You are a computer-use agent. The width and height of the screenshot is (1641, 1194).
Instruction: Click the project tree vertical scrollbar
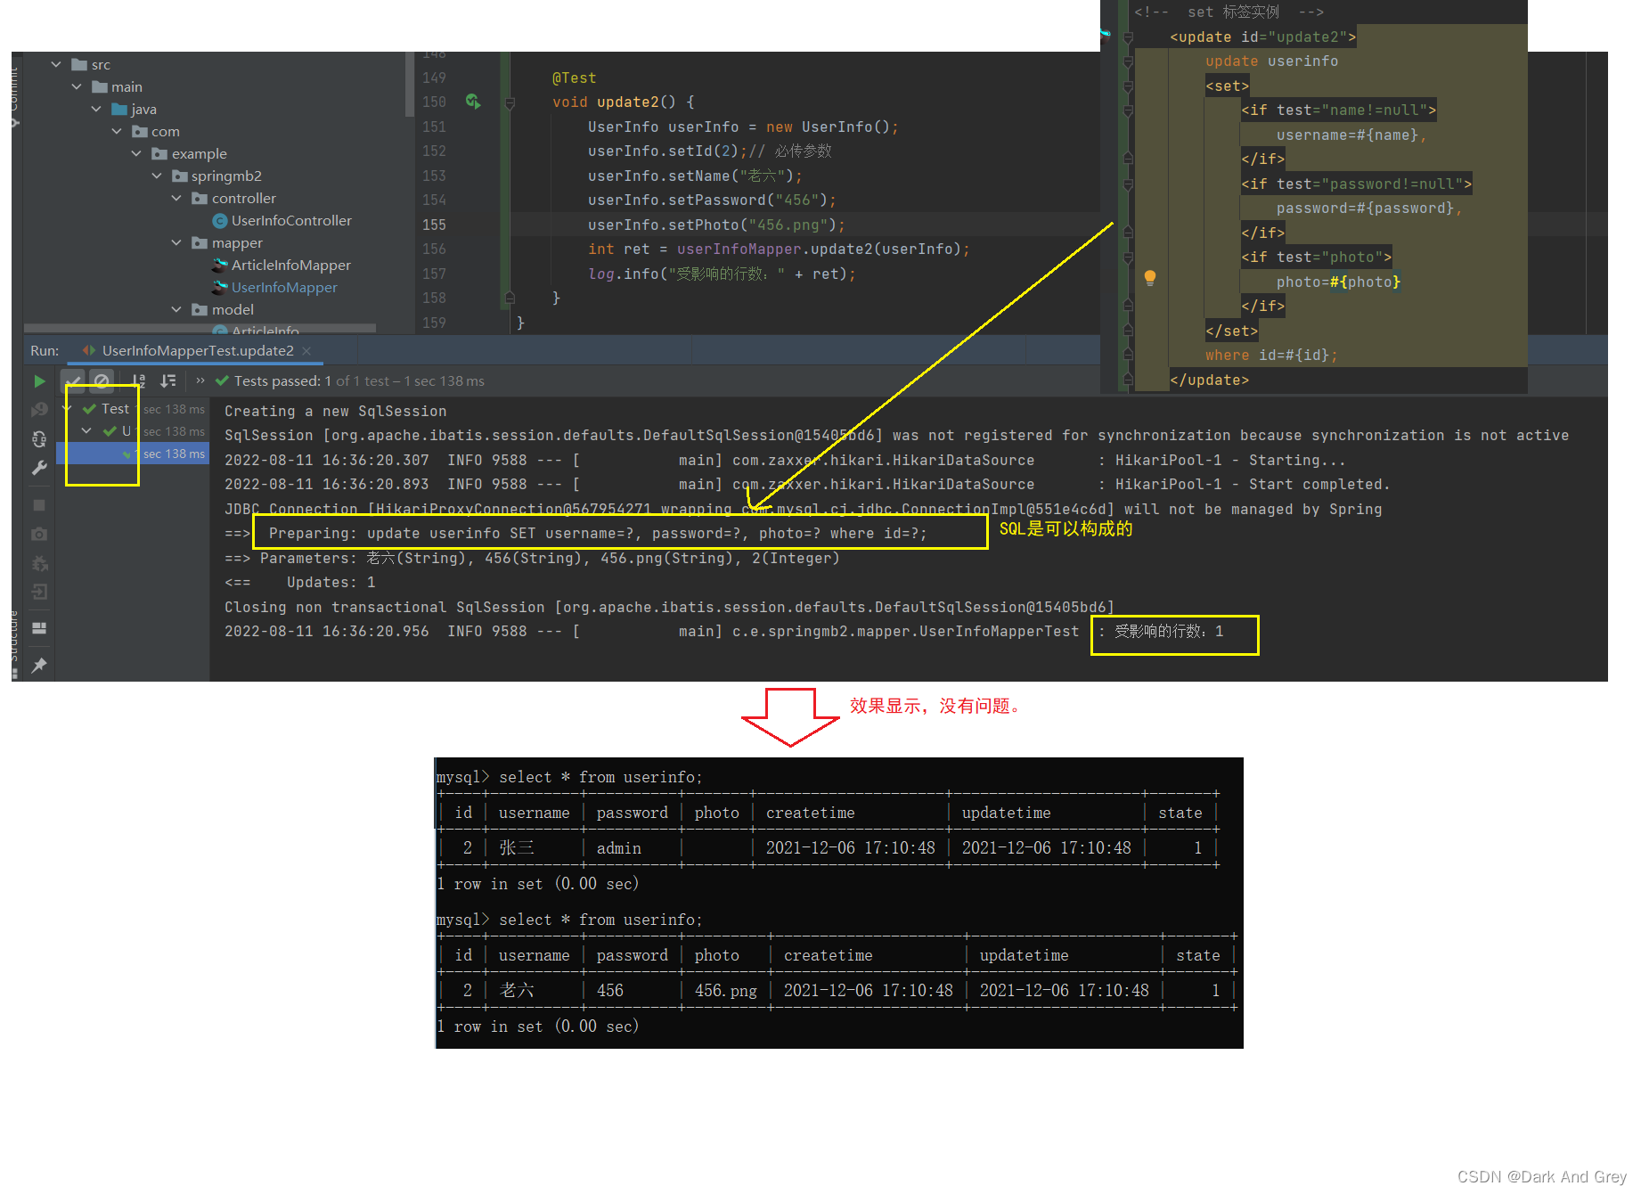410,85
